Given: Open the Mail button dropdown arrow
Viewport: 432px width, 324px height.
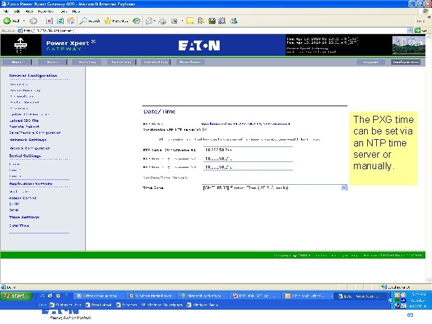Looking at the screenshot, I should pos(155,21).
